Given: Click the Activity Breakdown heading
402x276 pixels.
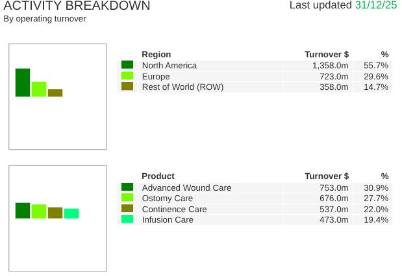Looking at the screenshot, I should [x=77, y=6].
